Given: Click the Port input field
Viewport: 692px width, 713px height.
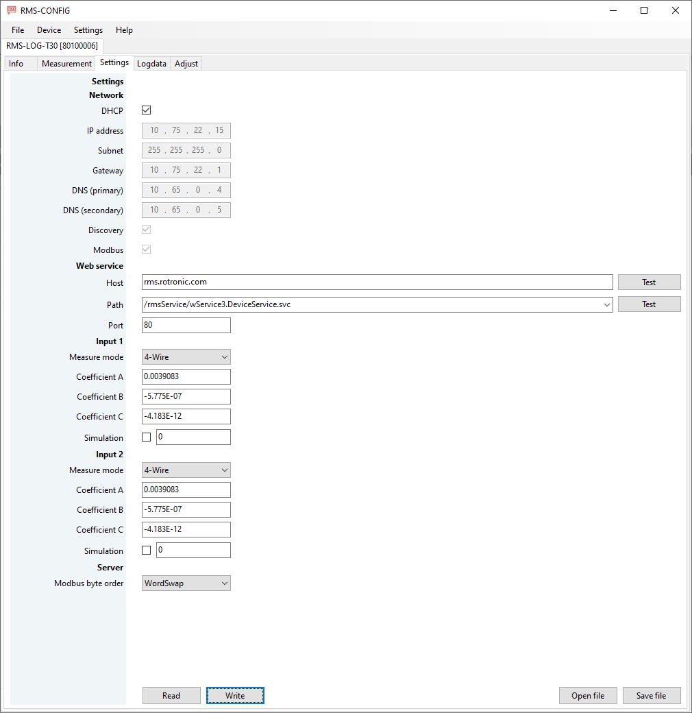Looking at the screenshot, I should point(186,325).
